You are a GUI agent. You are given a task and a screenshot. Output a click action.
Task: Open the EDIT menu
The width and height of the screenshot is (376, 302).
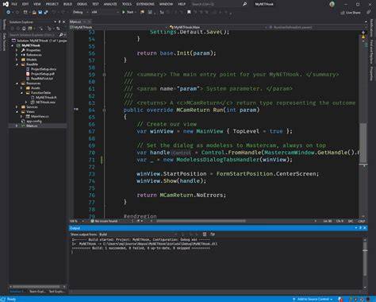pyautogui.click(x=25, y=4)
